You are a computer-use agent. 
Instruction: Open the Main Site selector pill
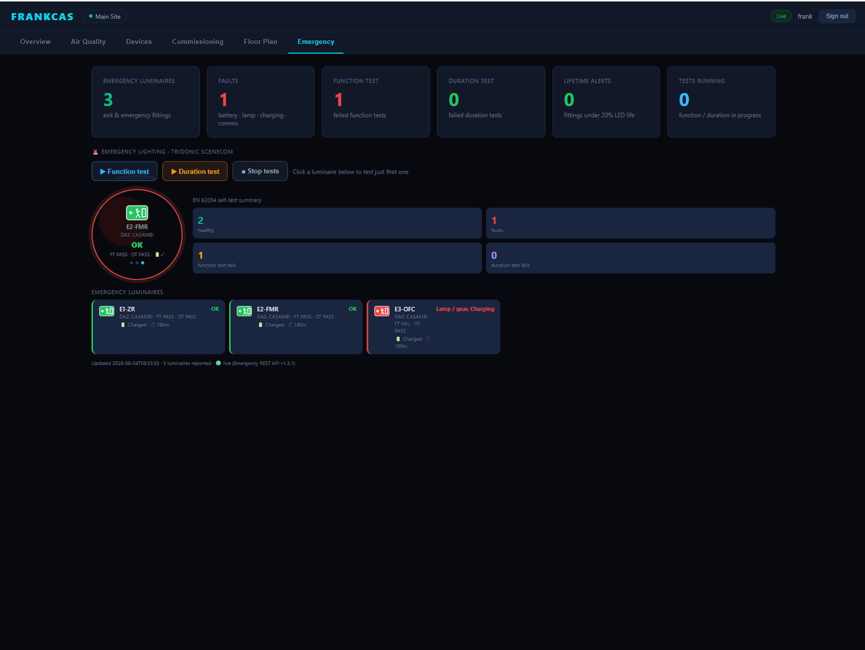pyautogui.click(x=105, y=17)
